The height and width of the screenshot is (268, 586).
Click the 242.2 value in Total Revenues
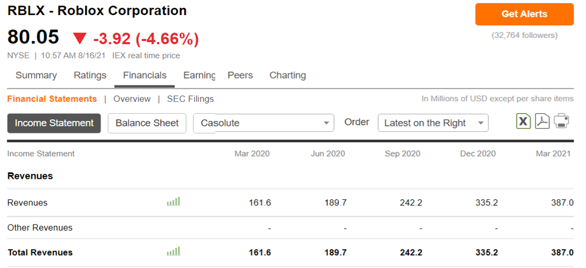click(411, 252)
